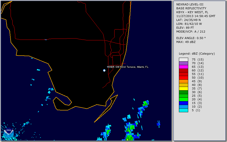The image size is (227, 142).
Task: Click the legend label '30 (6)'
Action: click(197, 92)
